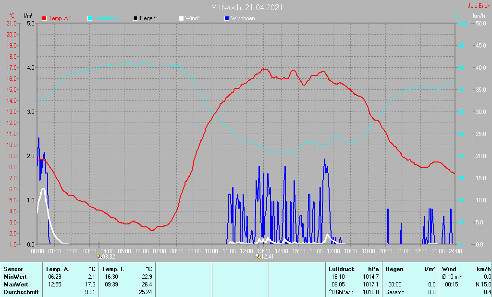Click the 'Wind*' legend label
Image resolution: width=492 pixels, height=297 pixels.
192,18
